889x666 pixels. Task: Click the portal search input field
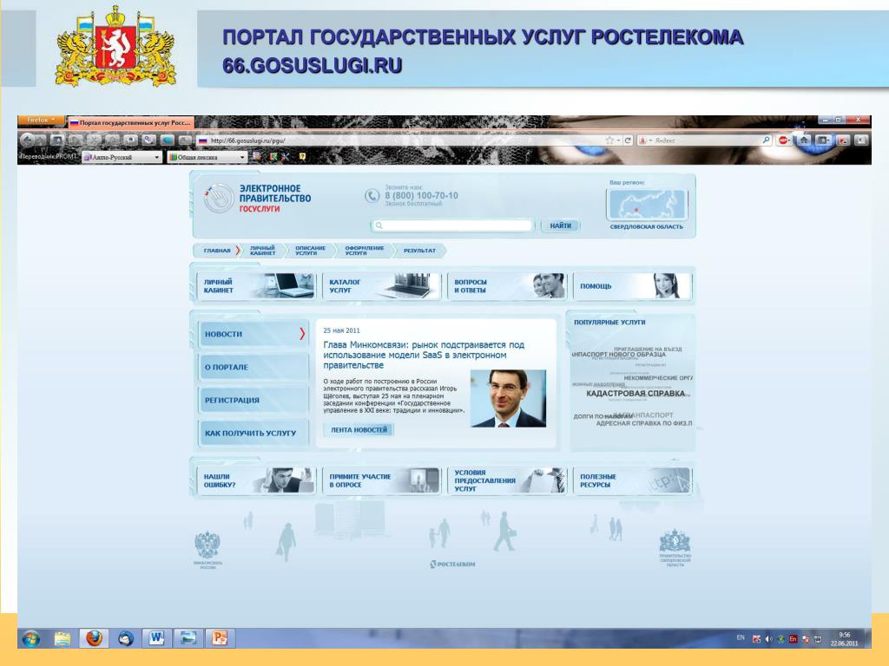pos(452,225)
